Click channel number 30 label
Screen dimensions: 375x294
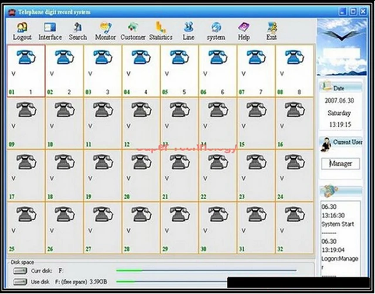click(203, 249)
